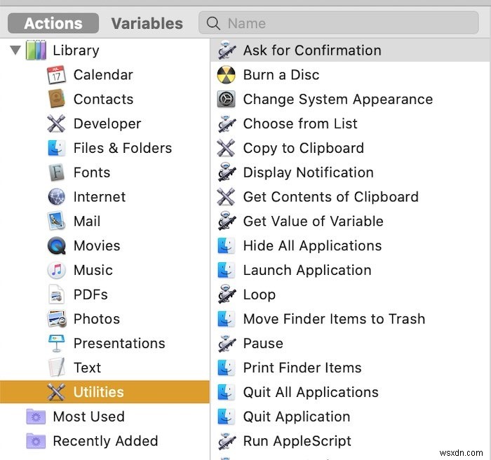Viewport: 491px width, 460px height.
Task: Click the Internet globe icon
Action: [x=56, y=196]
